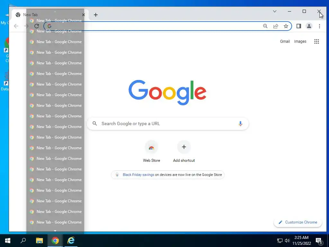Click the zoom magnifier icon in address bar
Viewport: 329px width, 247px height.
[x=265, y=26]
